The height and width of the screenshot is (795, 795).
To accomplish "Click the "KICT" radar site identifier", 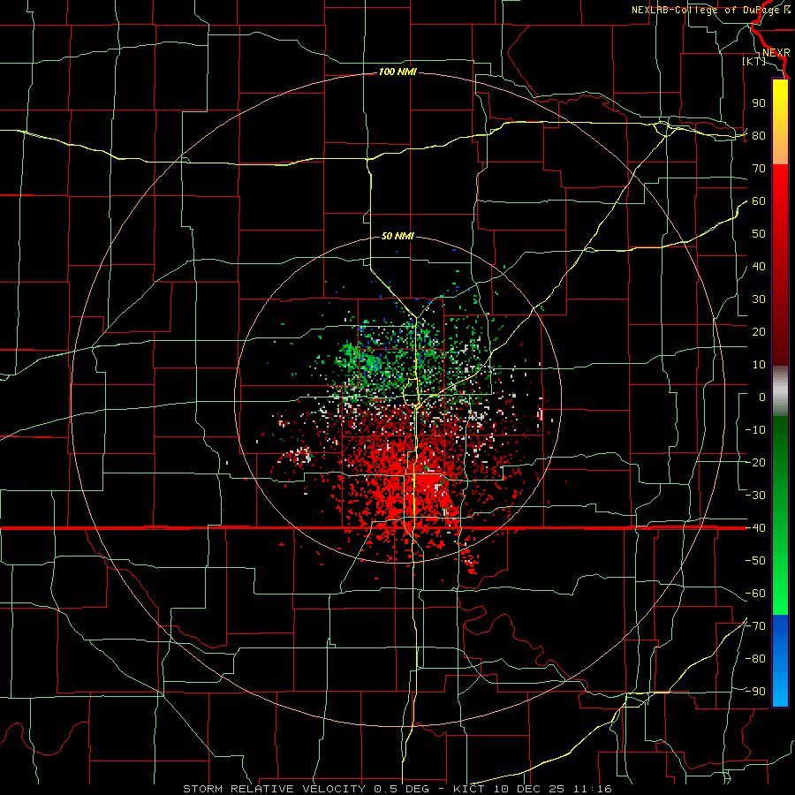I will [469, 789].
